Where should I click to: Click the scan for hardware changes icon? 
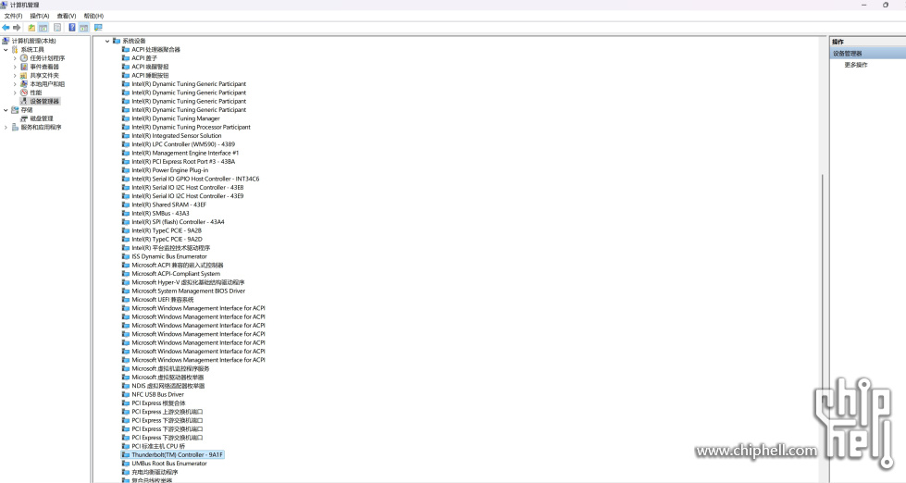[x=98, y=28]
